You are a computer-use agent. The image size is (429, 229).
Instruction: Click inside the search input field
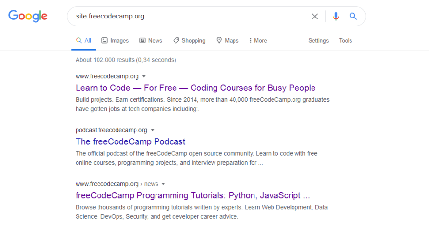[x=190, y=17]
